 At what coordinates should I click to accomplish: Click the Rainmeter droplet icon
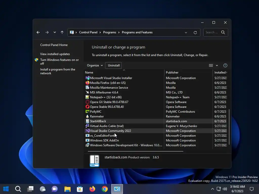click(87, 116)
